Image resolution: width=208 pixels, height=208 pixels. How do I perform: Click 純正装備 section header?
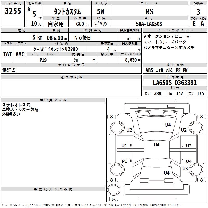(175, 65)
